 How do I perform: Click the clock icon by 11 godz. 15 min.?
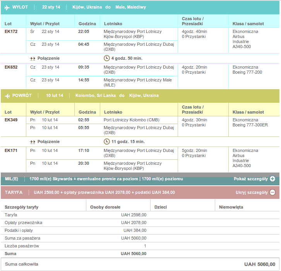pyautogui.click(x=107, y=142)
